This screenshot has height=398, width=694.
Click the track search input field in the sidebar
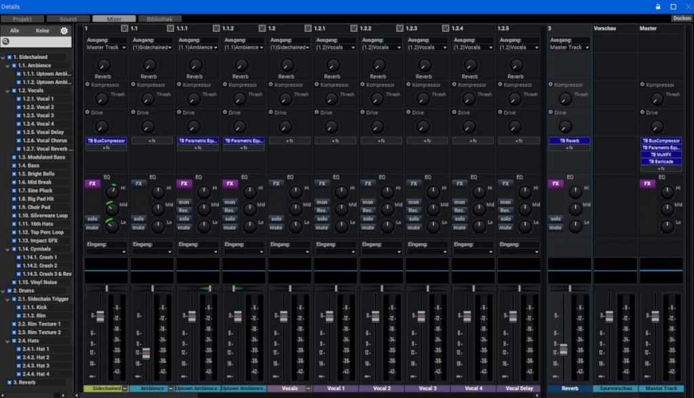pos(37,40)
